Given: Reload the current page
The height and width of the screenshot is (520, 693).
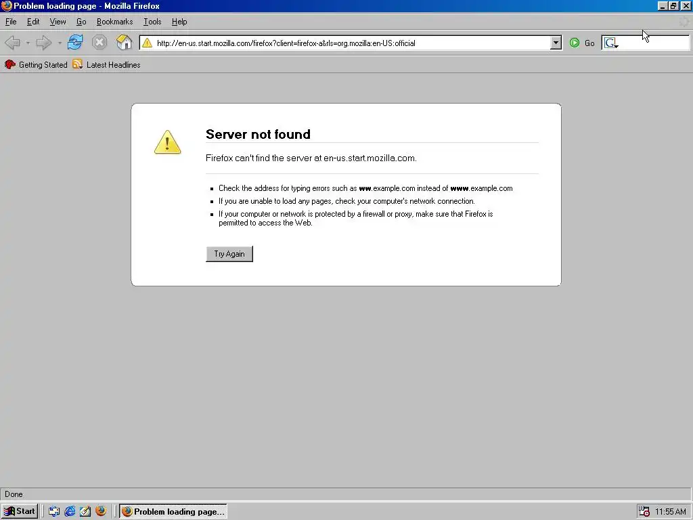Looking at the screenshot, I should [x=75, y=43].
